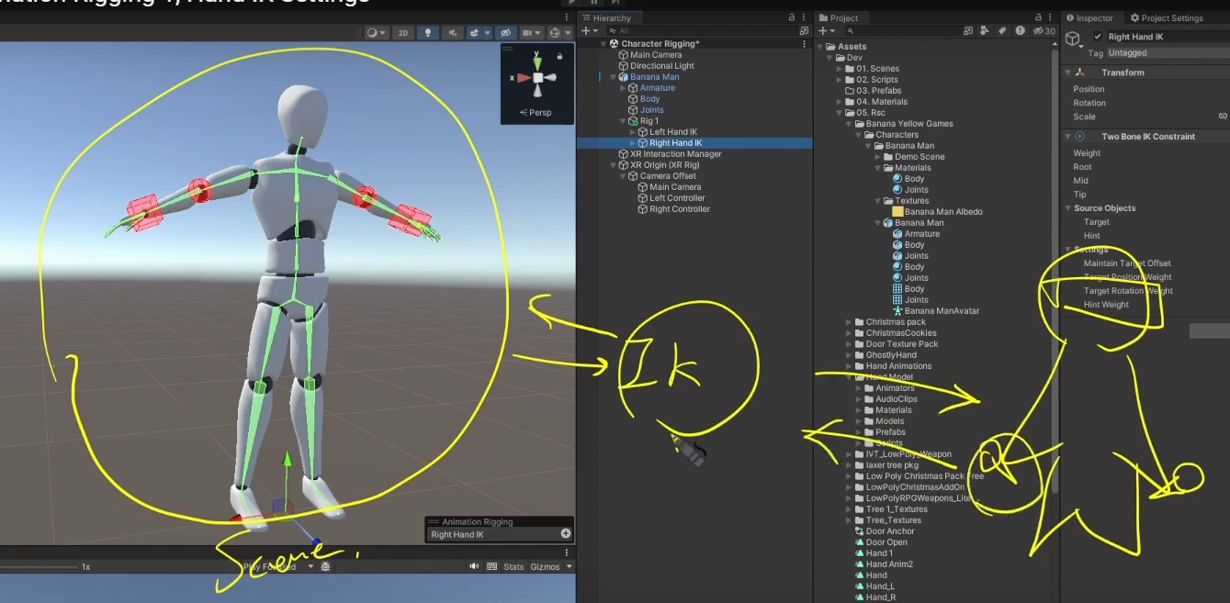Collapse Two Bone IK Constraint component
The height and width of the screenshot is (603, 1230).
pyautogui.click(x=1068, y=136)
